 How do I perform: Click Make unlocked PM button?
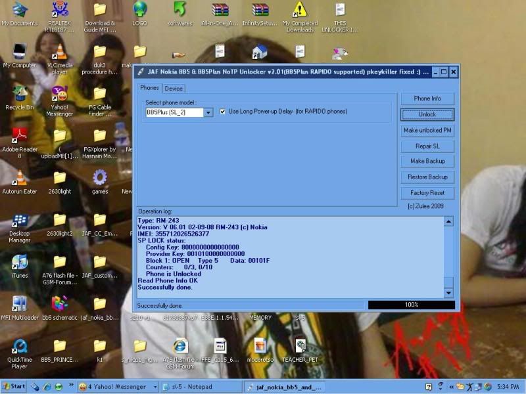tap(427, 130)
